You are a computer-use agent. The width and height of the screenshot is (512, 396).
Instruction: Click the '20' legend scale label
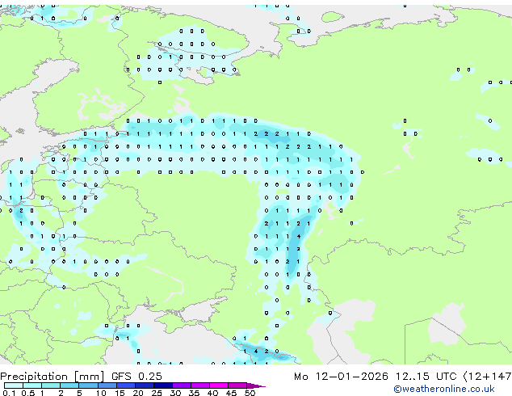click(138, 393)
